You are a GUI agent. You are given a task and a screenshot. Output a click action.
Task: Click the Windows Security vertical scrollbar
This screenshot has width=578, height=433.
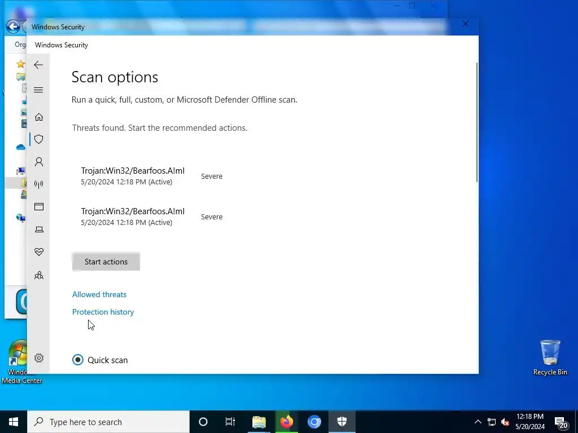pyautogui.click(x=476, y=122)
